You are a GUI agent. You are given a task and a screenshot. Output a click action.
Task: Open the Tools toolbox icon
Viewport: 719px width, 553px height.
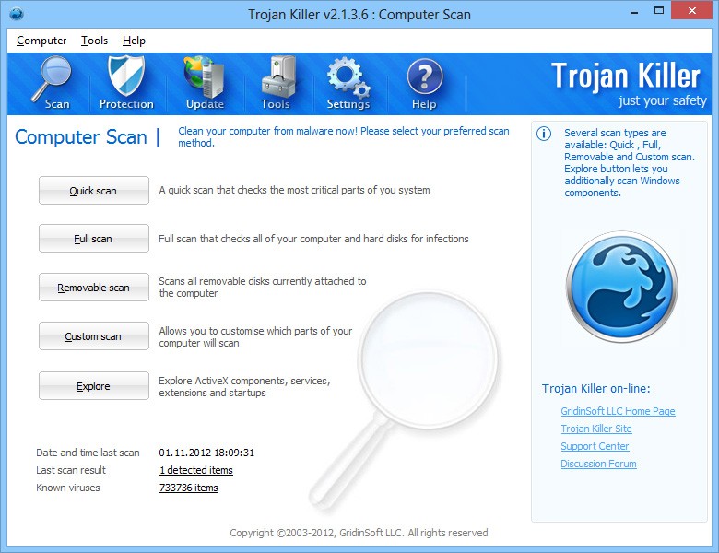pyautogui.click(x=276, y=83)
